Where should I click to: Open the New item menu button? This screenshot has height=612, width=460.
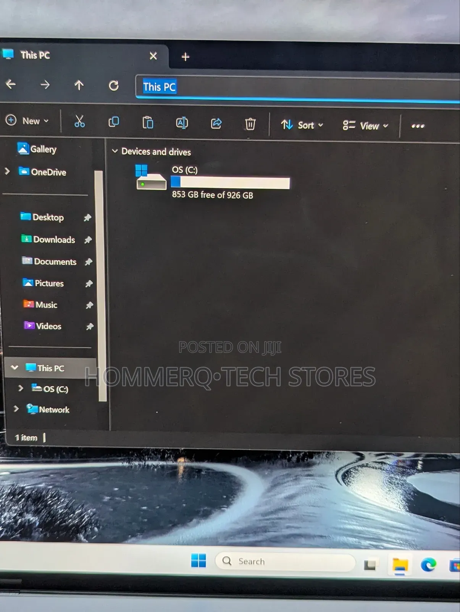(x=27, y=121)
